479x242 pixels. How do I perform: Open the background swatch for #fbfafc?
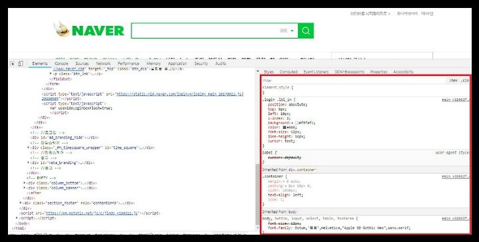(296, 123)
